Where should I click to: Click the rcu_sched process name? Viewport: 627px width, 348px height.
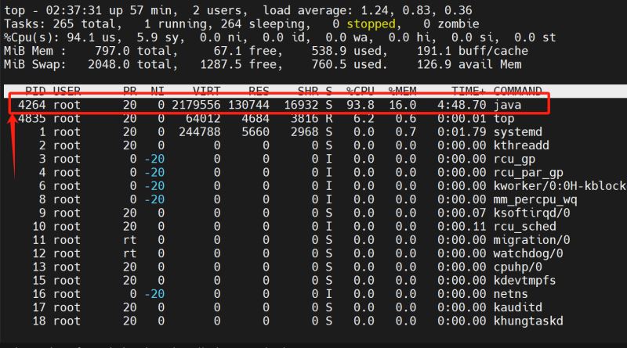[525, 227]
